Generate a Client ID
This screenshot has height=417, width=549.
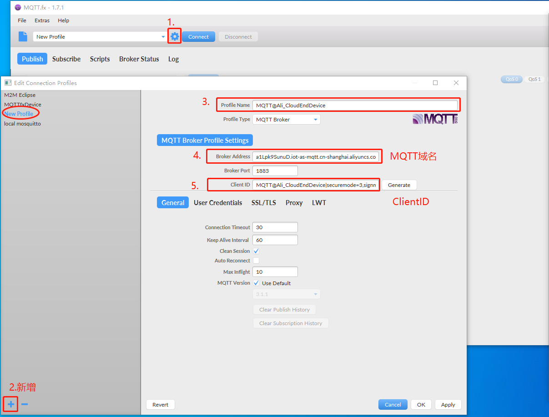[399, 185]
